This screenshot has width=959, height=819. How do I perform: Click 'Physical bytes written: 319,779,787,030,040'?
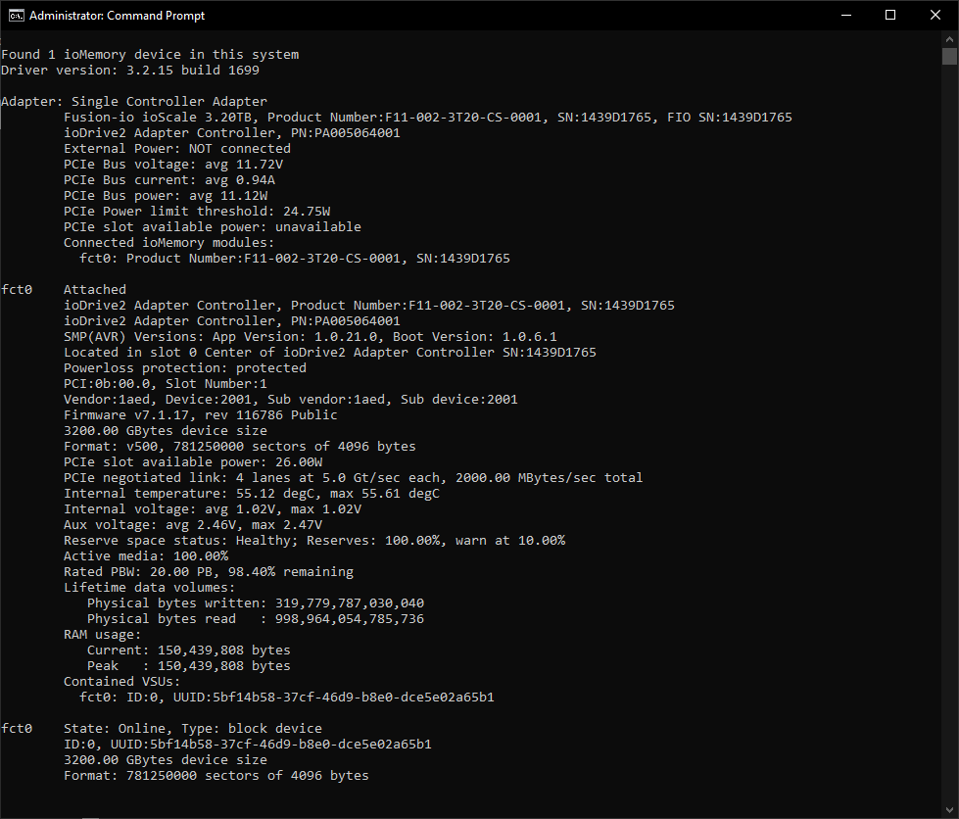(255, 603)
